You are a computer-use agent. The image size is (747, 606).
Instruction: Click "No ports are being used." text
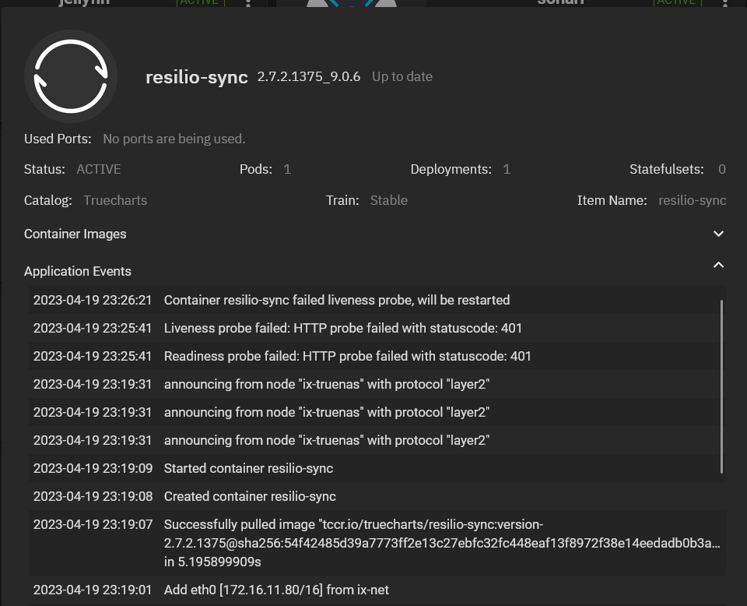(x=174, y=139)
